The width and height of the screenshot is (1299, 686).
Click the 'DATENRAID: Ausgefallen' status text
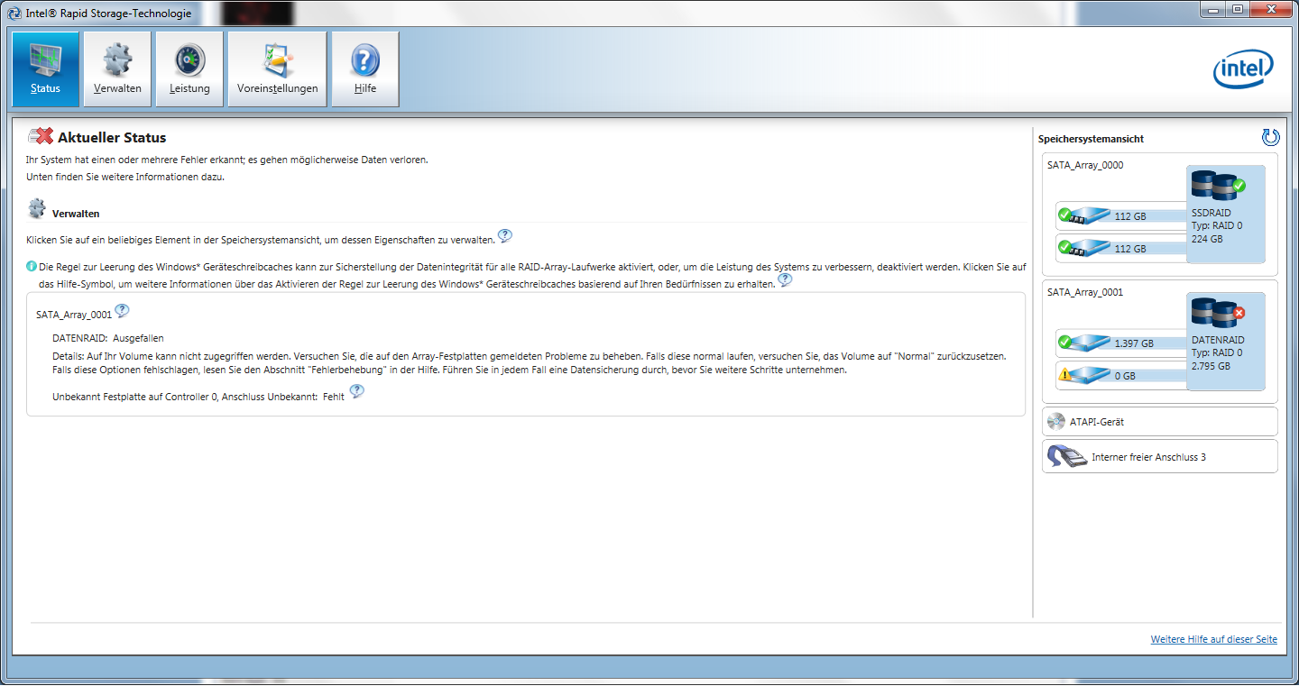coord(108,338)
